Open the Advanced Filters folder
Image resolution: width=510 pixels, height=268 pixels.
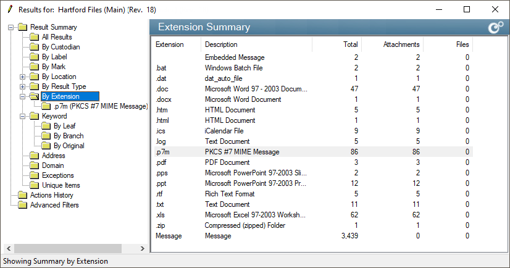click(54, 205)
